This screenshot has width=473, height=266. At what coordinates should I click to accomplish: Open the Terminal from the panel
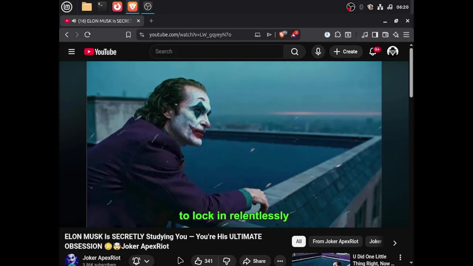(102, 7)
